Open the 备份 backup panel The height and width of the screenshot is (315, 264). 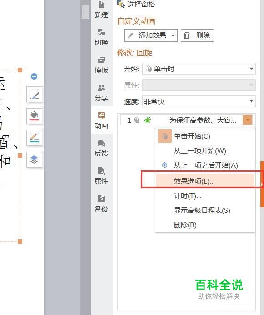click(101, 204)
